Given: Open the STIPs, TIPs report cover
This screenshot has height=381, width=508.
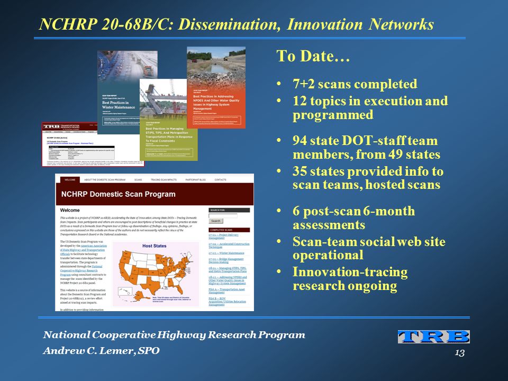Looking at the screenshot, I should click(x=168, y=120).
